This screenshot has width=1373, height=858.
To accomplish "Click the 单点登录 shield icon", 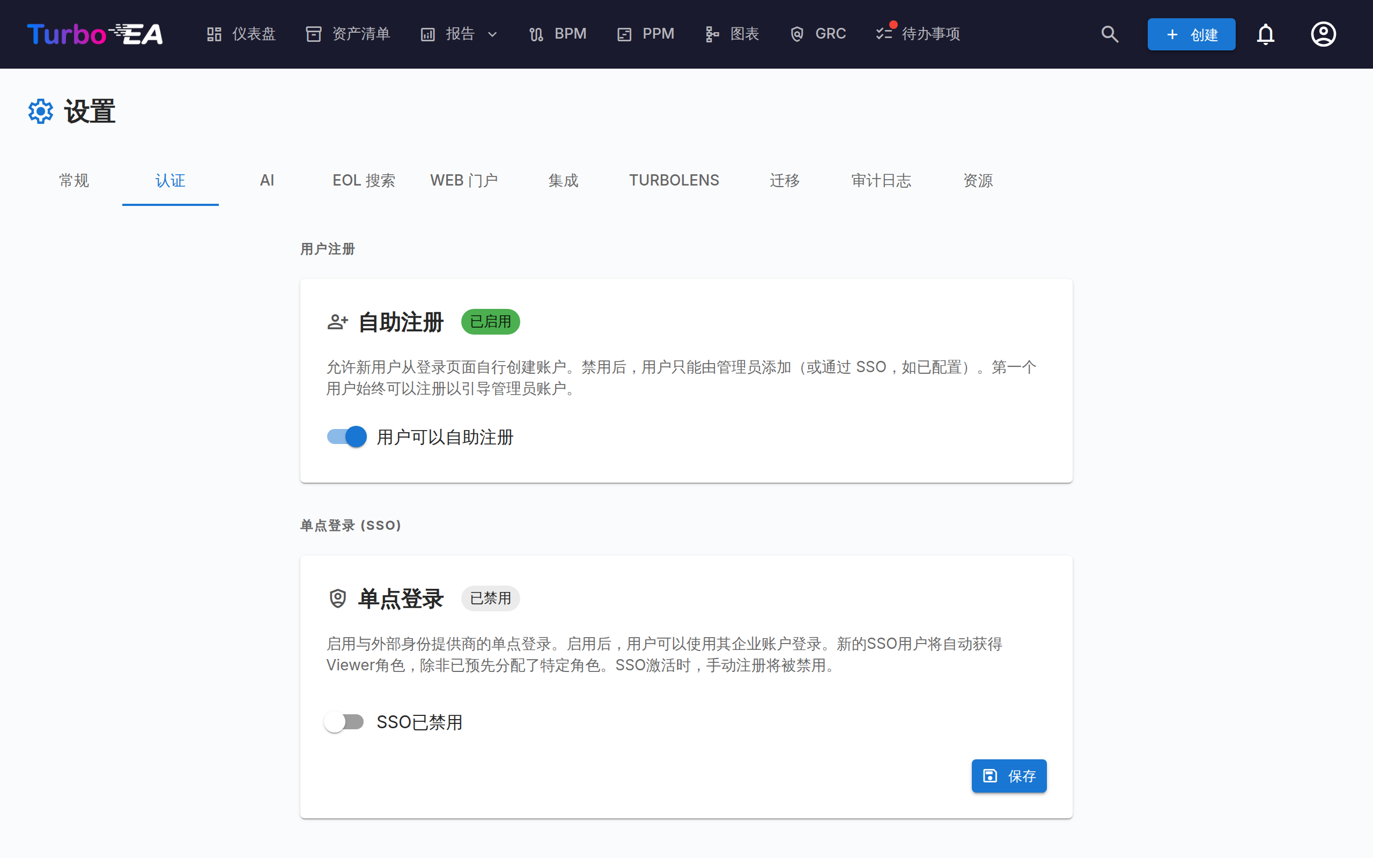I will [337, 598].
